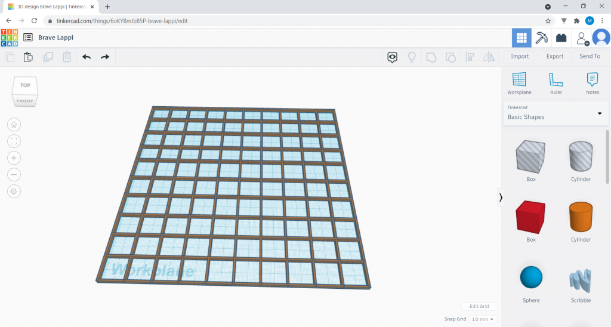Pick the Scribble shape
The image size is (611, 327).
(x=581, y=280)
